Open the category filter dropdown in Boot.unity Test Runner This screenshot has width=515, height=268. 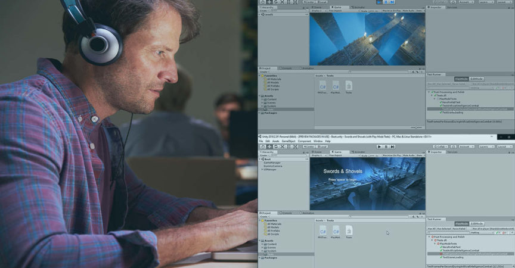(482, 233)
